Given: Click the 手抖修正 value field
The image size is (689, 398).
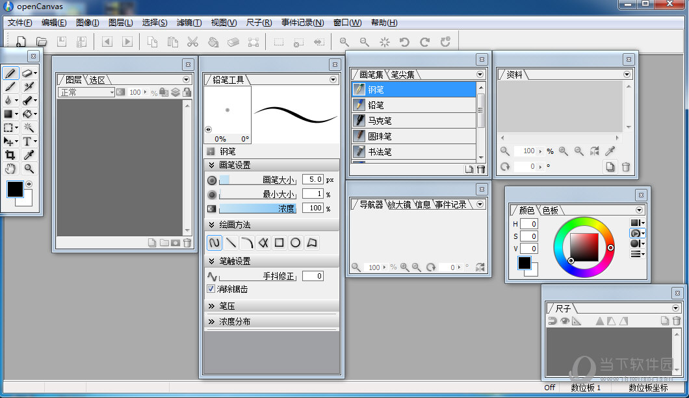Looking at the screenshot, I should coord(313,276).
